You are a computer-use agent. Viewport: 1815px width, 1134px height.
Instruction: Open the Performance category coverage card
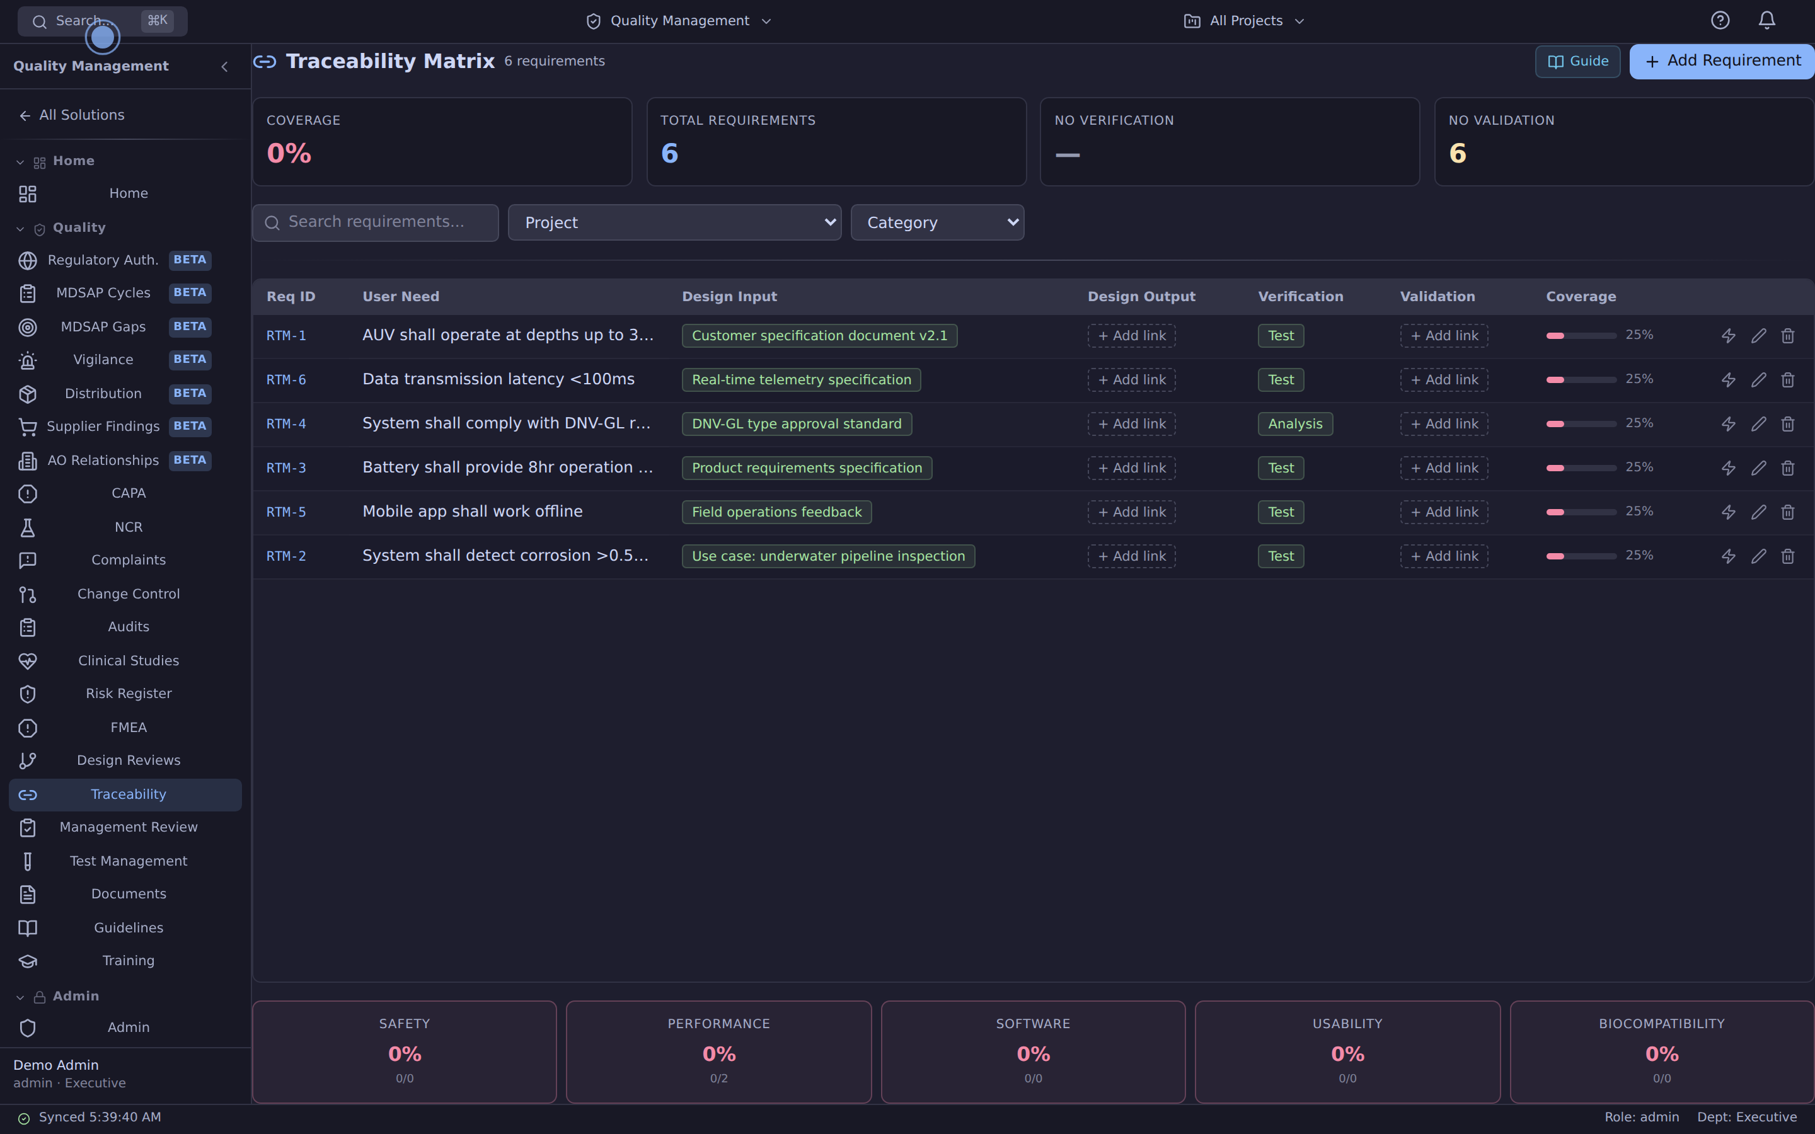point(718,1051)
